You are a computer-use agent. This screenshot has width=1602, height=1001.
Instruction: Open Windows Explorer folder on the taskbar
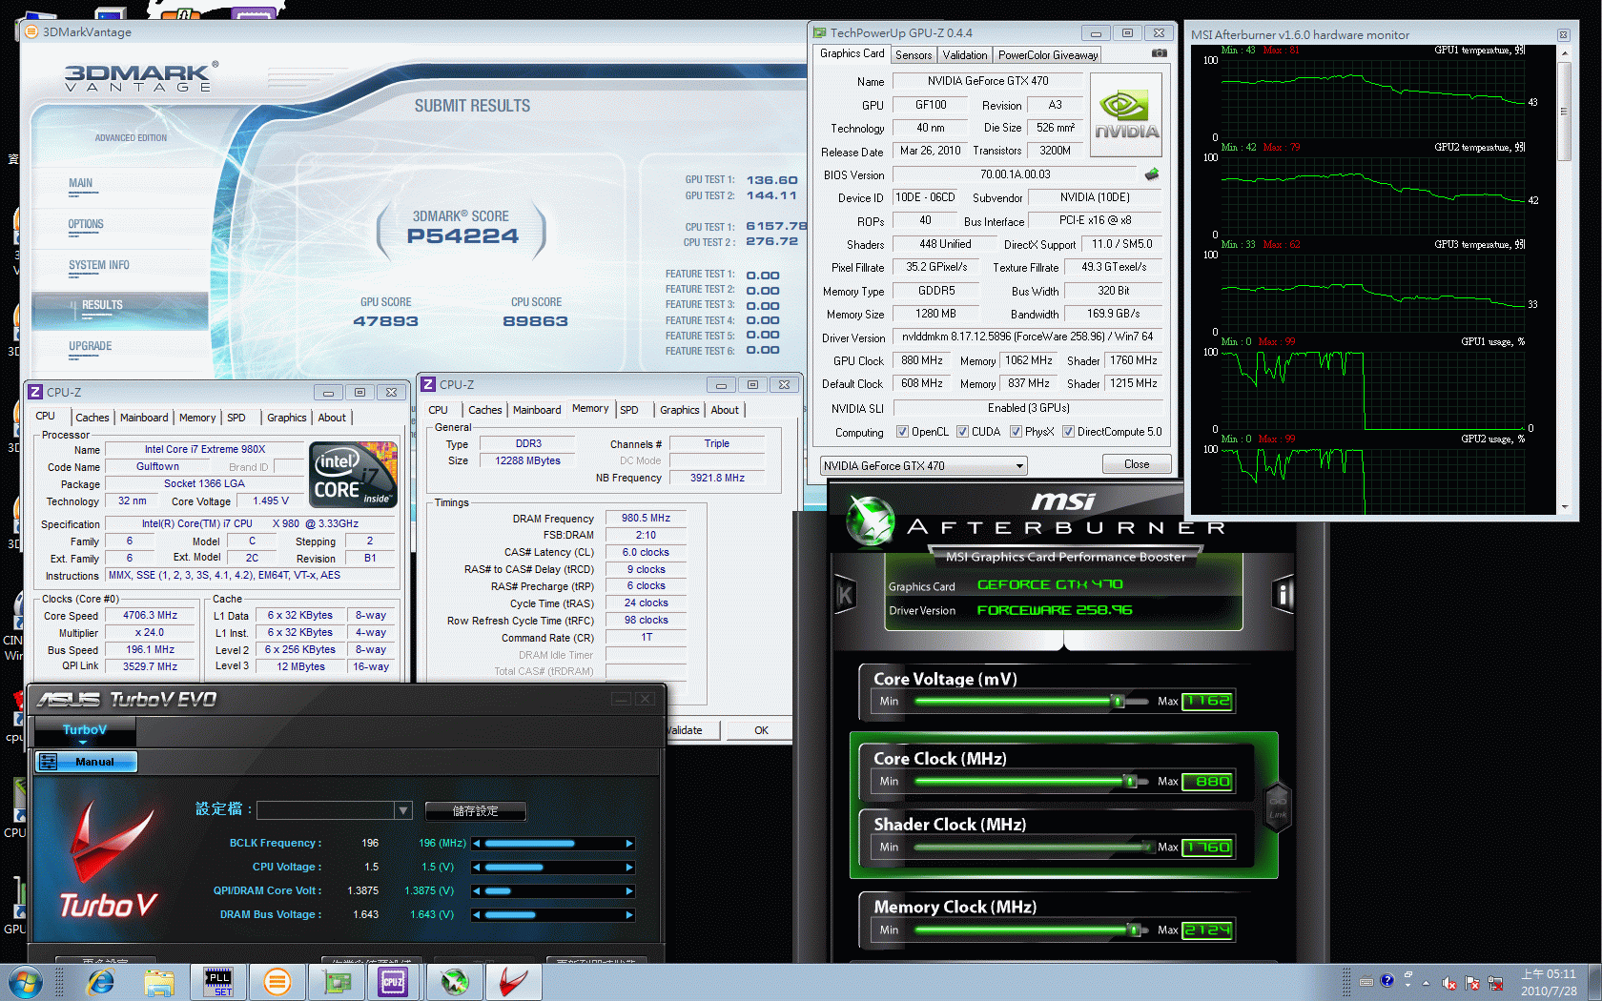[x=159, y=982]
